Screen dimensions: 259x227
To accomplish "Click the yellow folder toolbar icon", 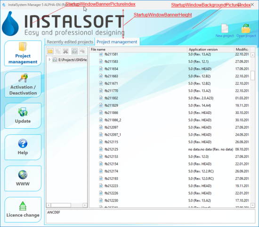I will (50, 51).
